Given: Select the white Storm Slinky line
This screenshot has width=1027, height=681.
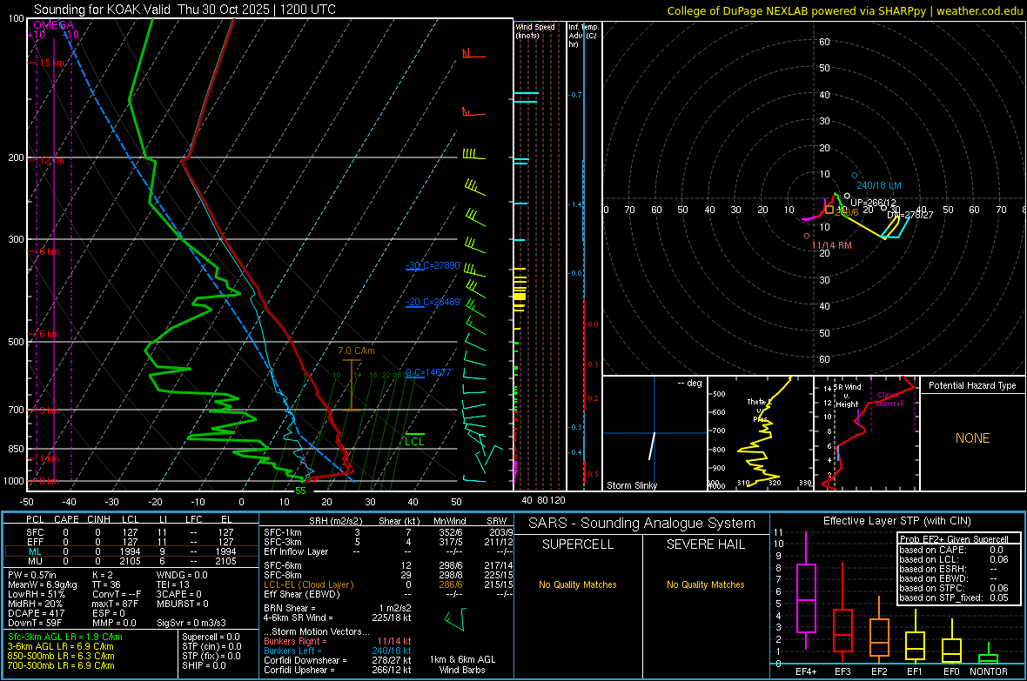Looking at the screenshot, I should [653, 446].
